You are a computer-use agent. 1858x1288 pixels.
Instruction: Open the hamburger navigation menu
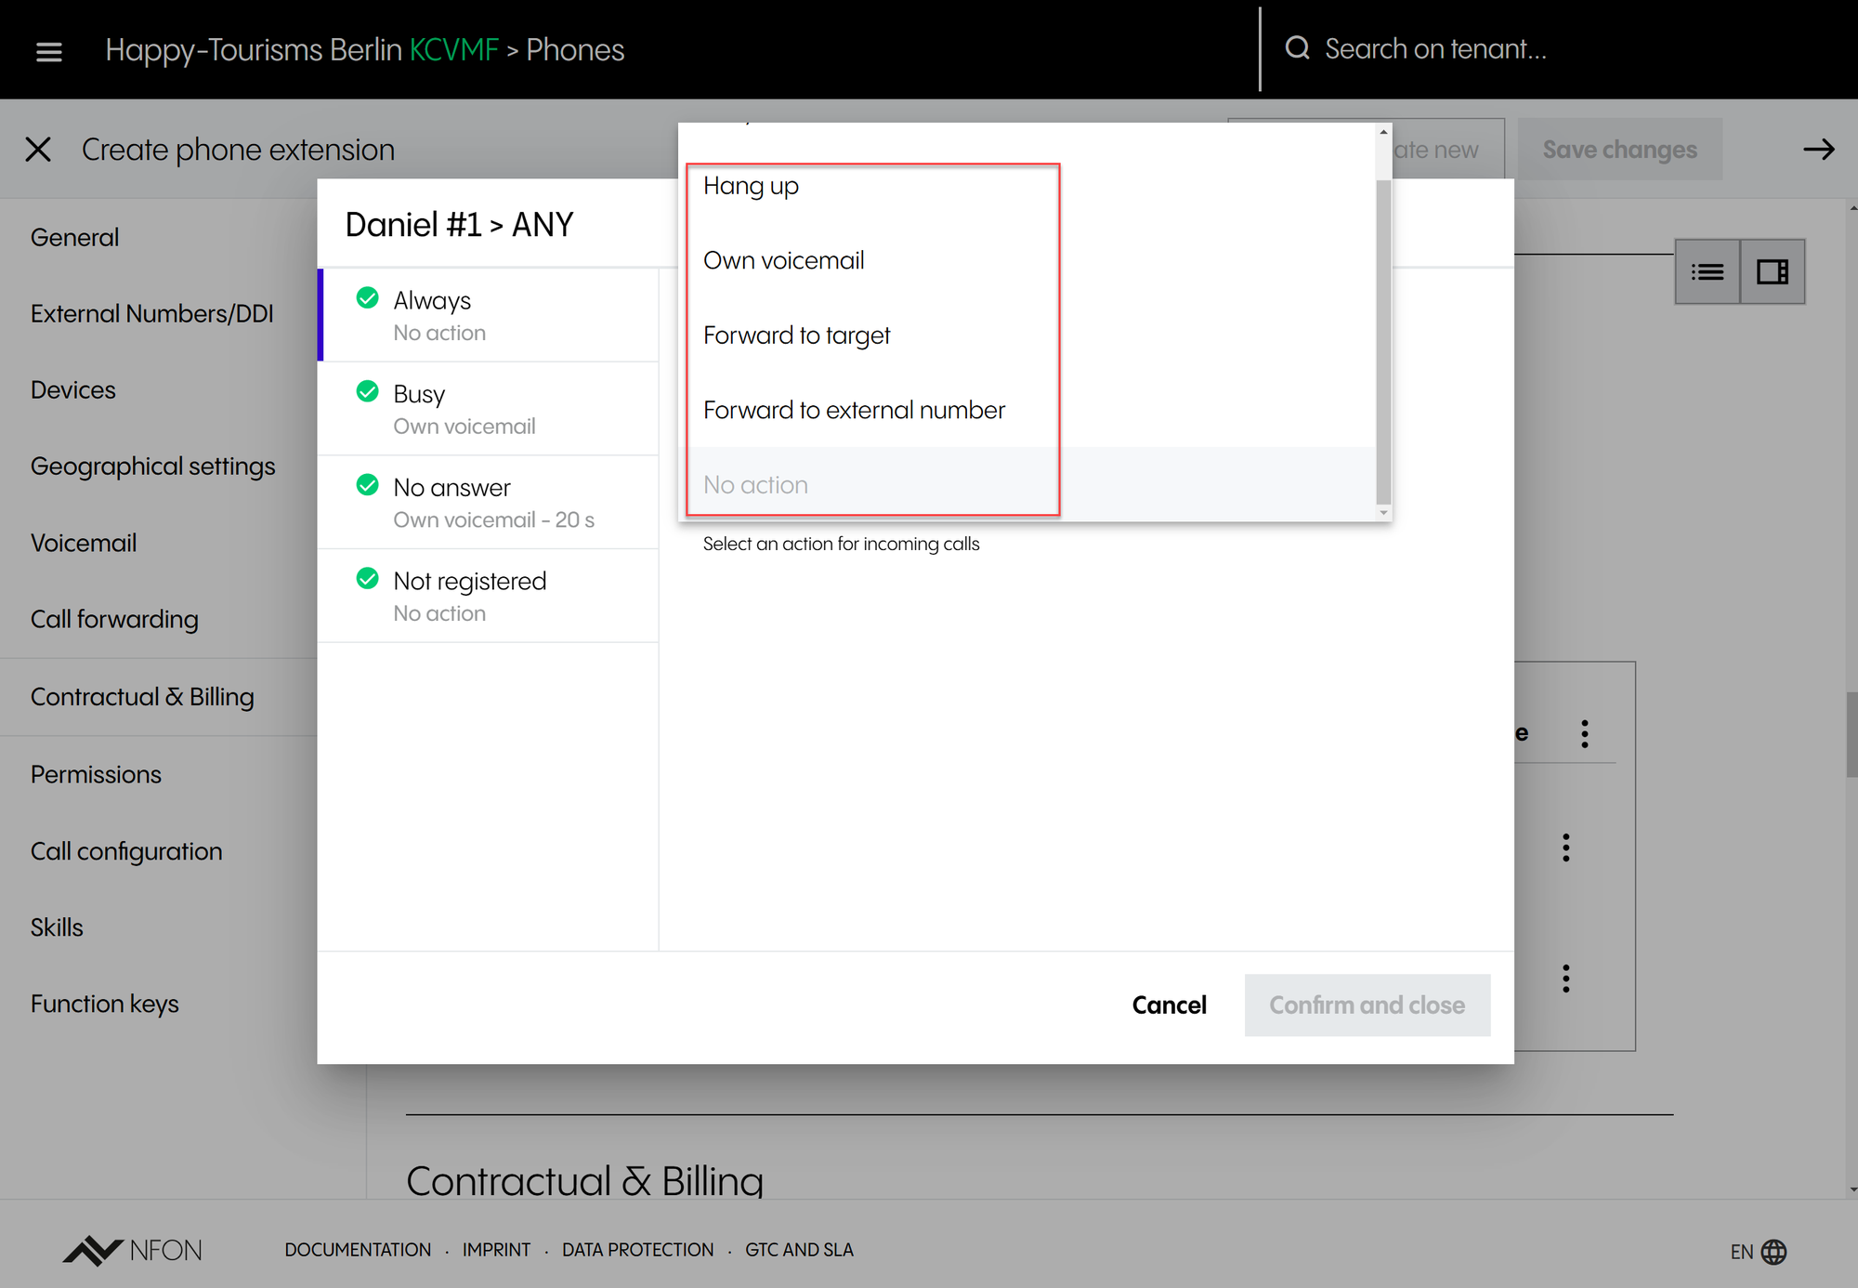point(48,51)
